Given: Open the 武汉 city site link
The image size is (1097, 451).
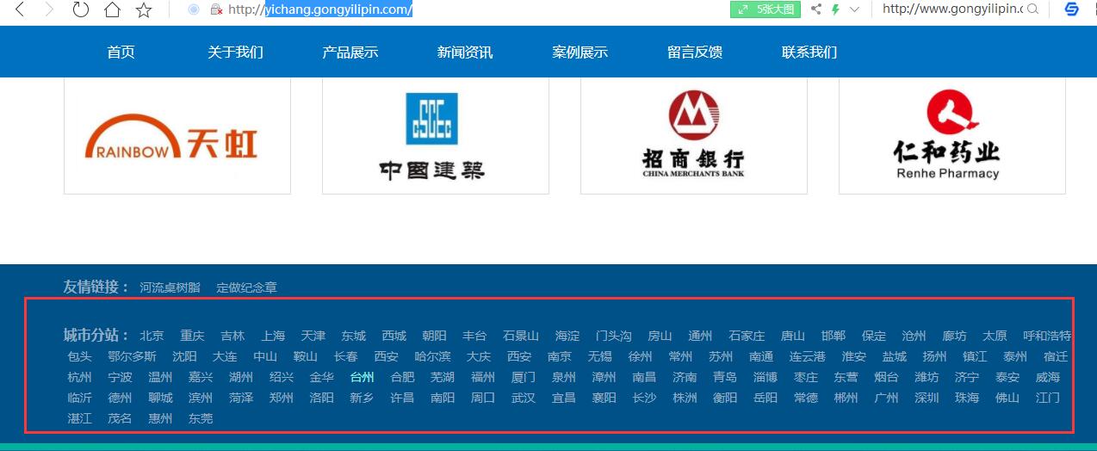Looking at the screenshot, I should click(524, 398).
